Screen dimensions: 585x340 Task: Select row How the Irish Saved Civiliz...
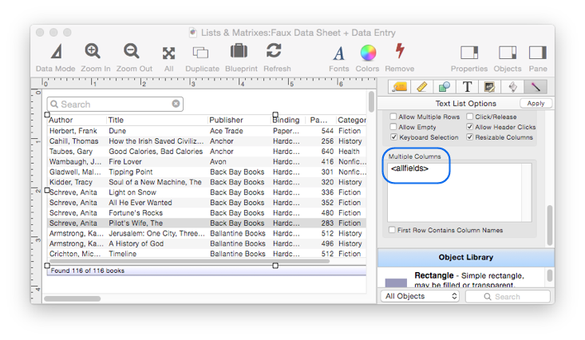[x=207, y=141]
